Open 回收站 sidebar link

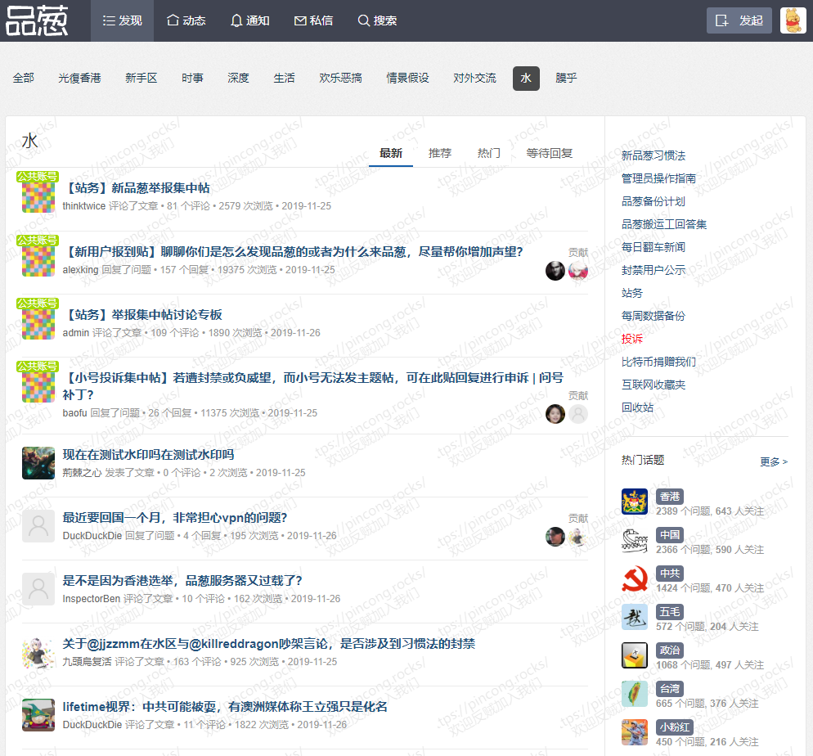tap(637, 407)
